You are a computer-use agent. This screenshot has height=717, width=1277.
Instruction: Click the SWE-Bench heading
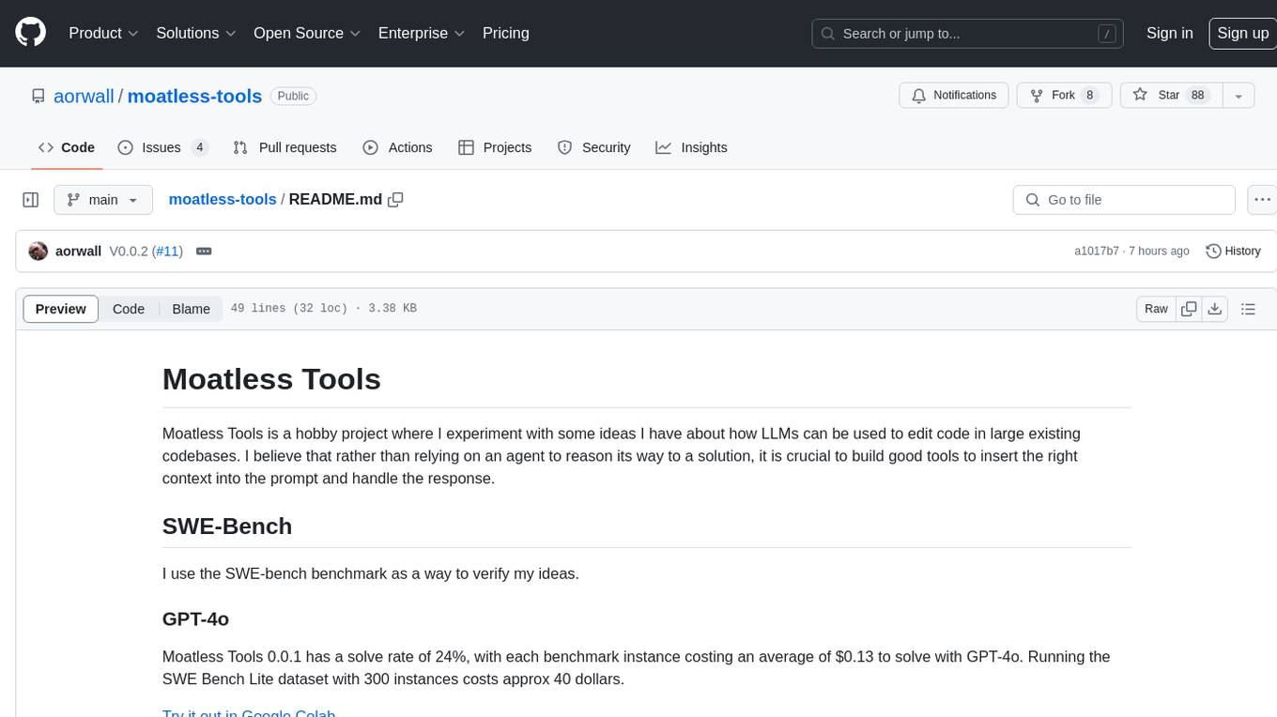pos(227,526)
